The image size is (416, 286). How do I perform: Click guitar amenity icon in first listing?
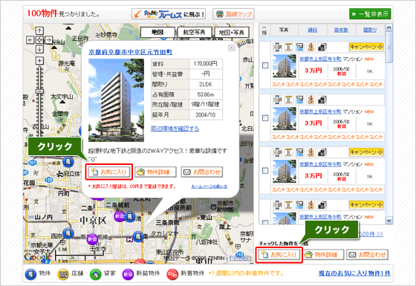pyautogui.click(x=311, y=48)
